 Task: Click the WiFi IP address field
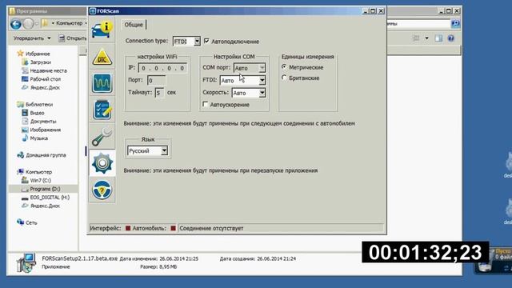pos(162,68)
